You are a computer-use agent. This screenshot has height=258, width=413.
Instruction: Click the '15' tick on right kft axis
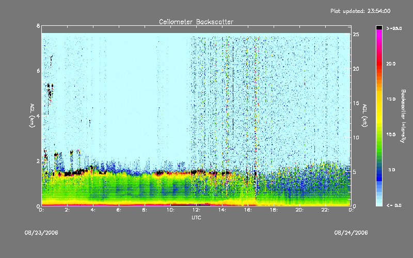coord(356,103)
